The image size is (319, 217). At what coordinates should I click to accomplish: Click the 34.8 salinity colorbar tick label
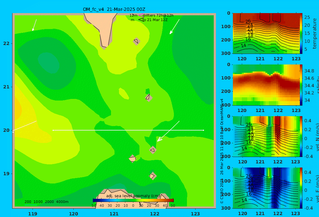309,71
